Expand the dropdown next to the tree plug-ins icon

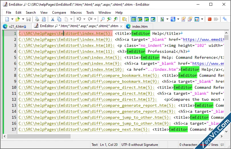point(167,19)
